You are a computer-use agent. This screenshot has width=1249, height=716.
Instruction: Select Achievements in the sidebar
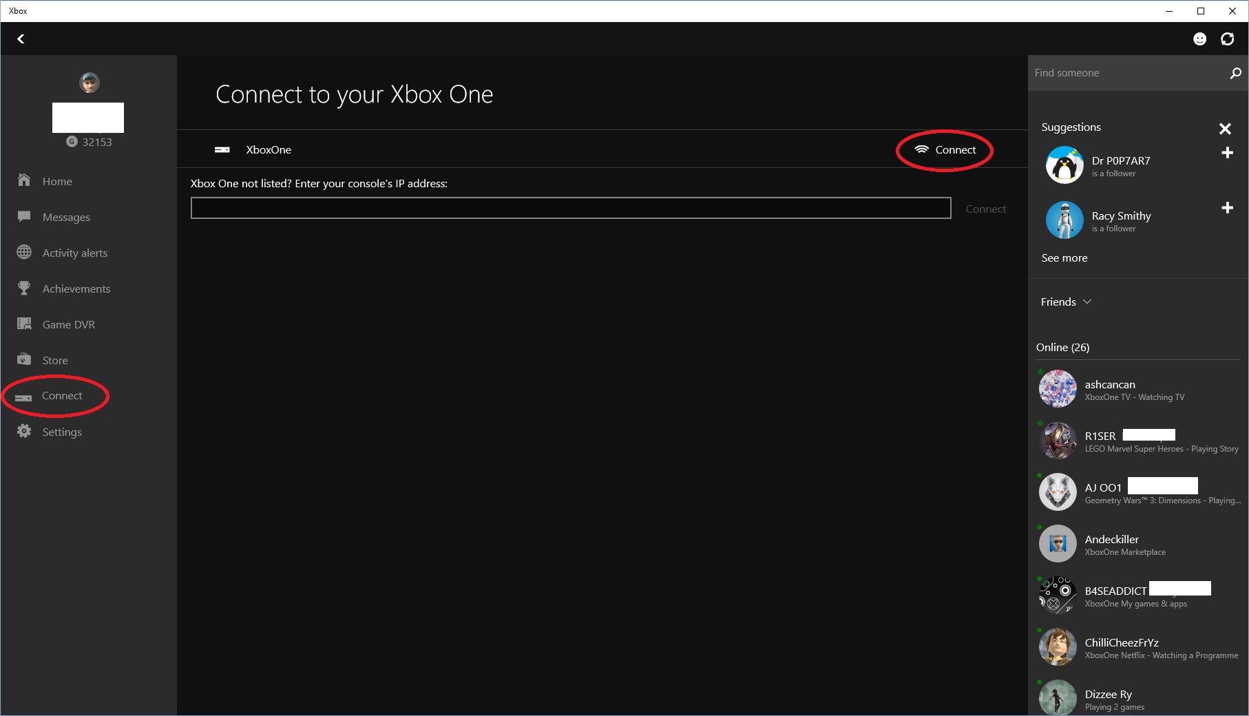(76, 288)
